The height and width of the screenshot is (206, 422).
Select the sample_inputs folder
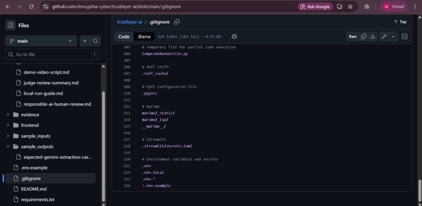click(x=36, y=136)
